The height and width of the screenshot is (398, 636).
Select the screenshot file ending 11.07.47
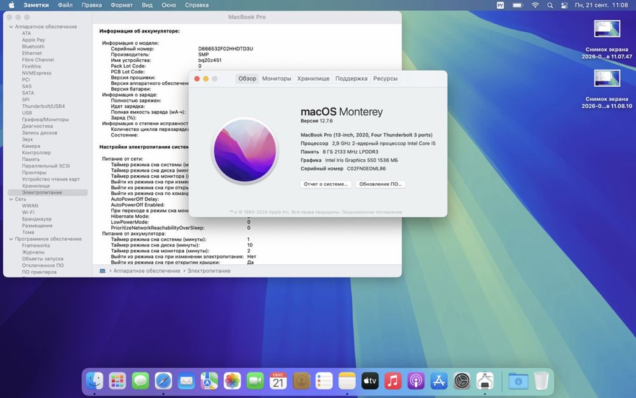coord(607,39)
